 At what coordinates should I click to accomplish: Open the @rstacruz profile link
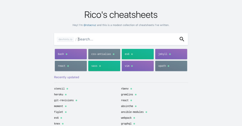[90, 25]
